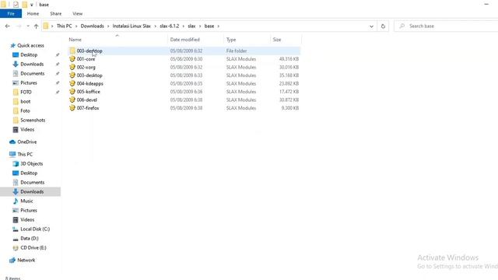
Task: Select the 003-desktop SLAX module icon
Action: click(x=72, y=75)
